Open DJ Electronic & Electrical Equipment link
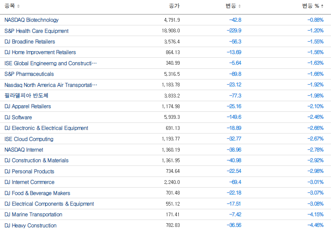Image resolution: width=331 pixels, height=231 pixels. pos(46,128)
